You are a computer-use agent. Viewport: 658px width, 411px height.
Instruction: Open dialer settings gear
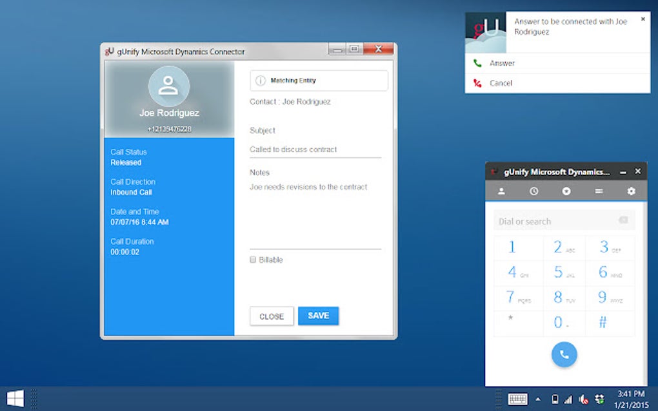point(631,191)
